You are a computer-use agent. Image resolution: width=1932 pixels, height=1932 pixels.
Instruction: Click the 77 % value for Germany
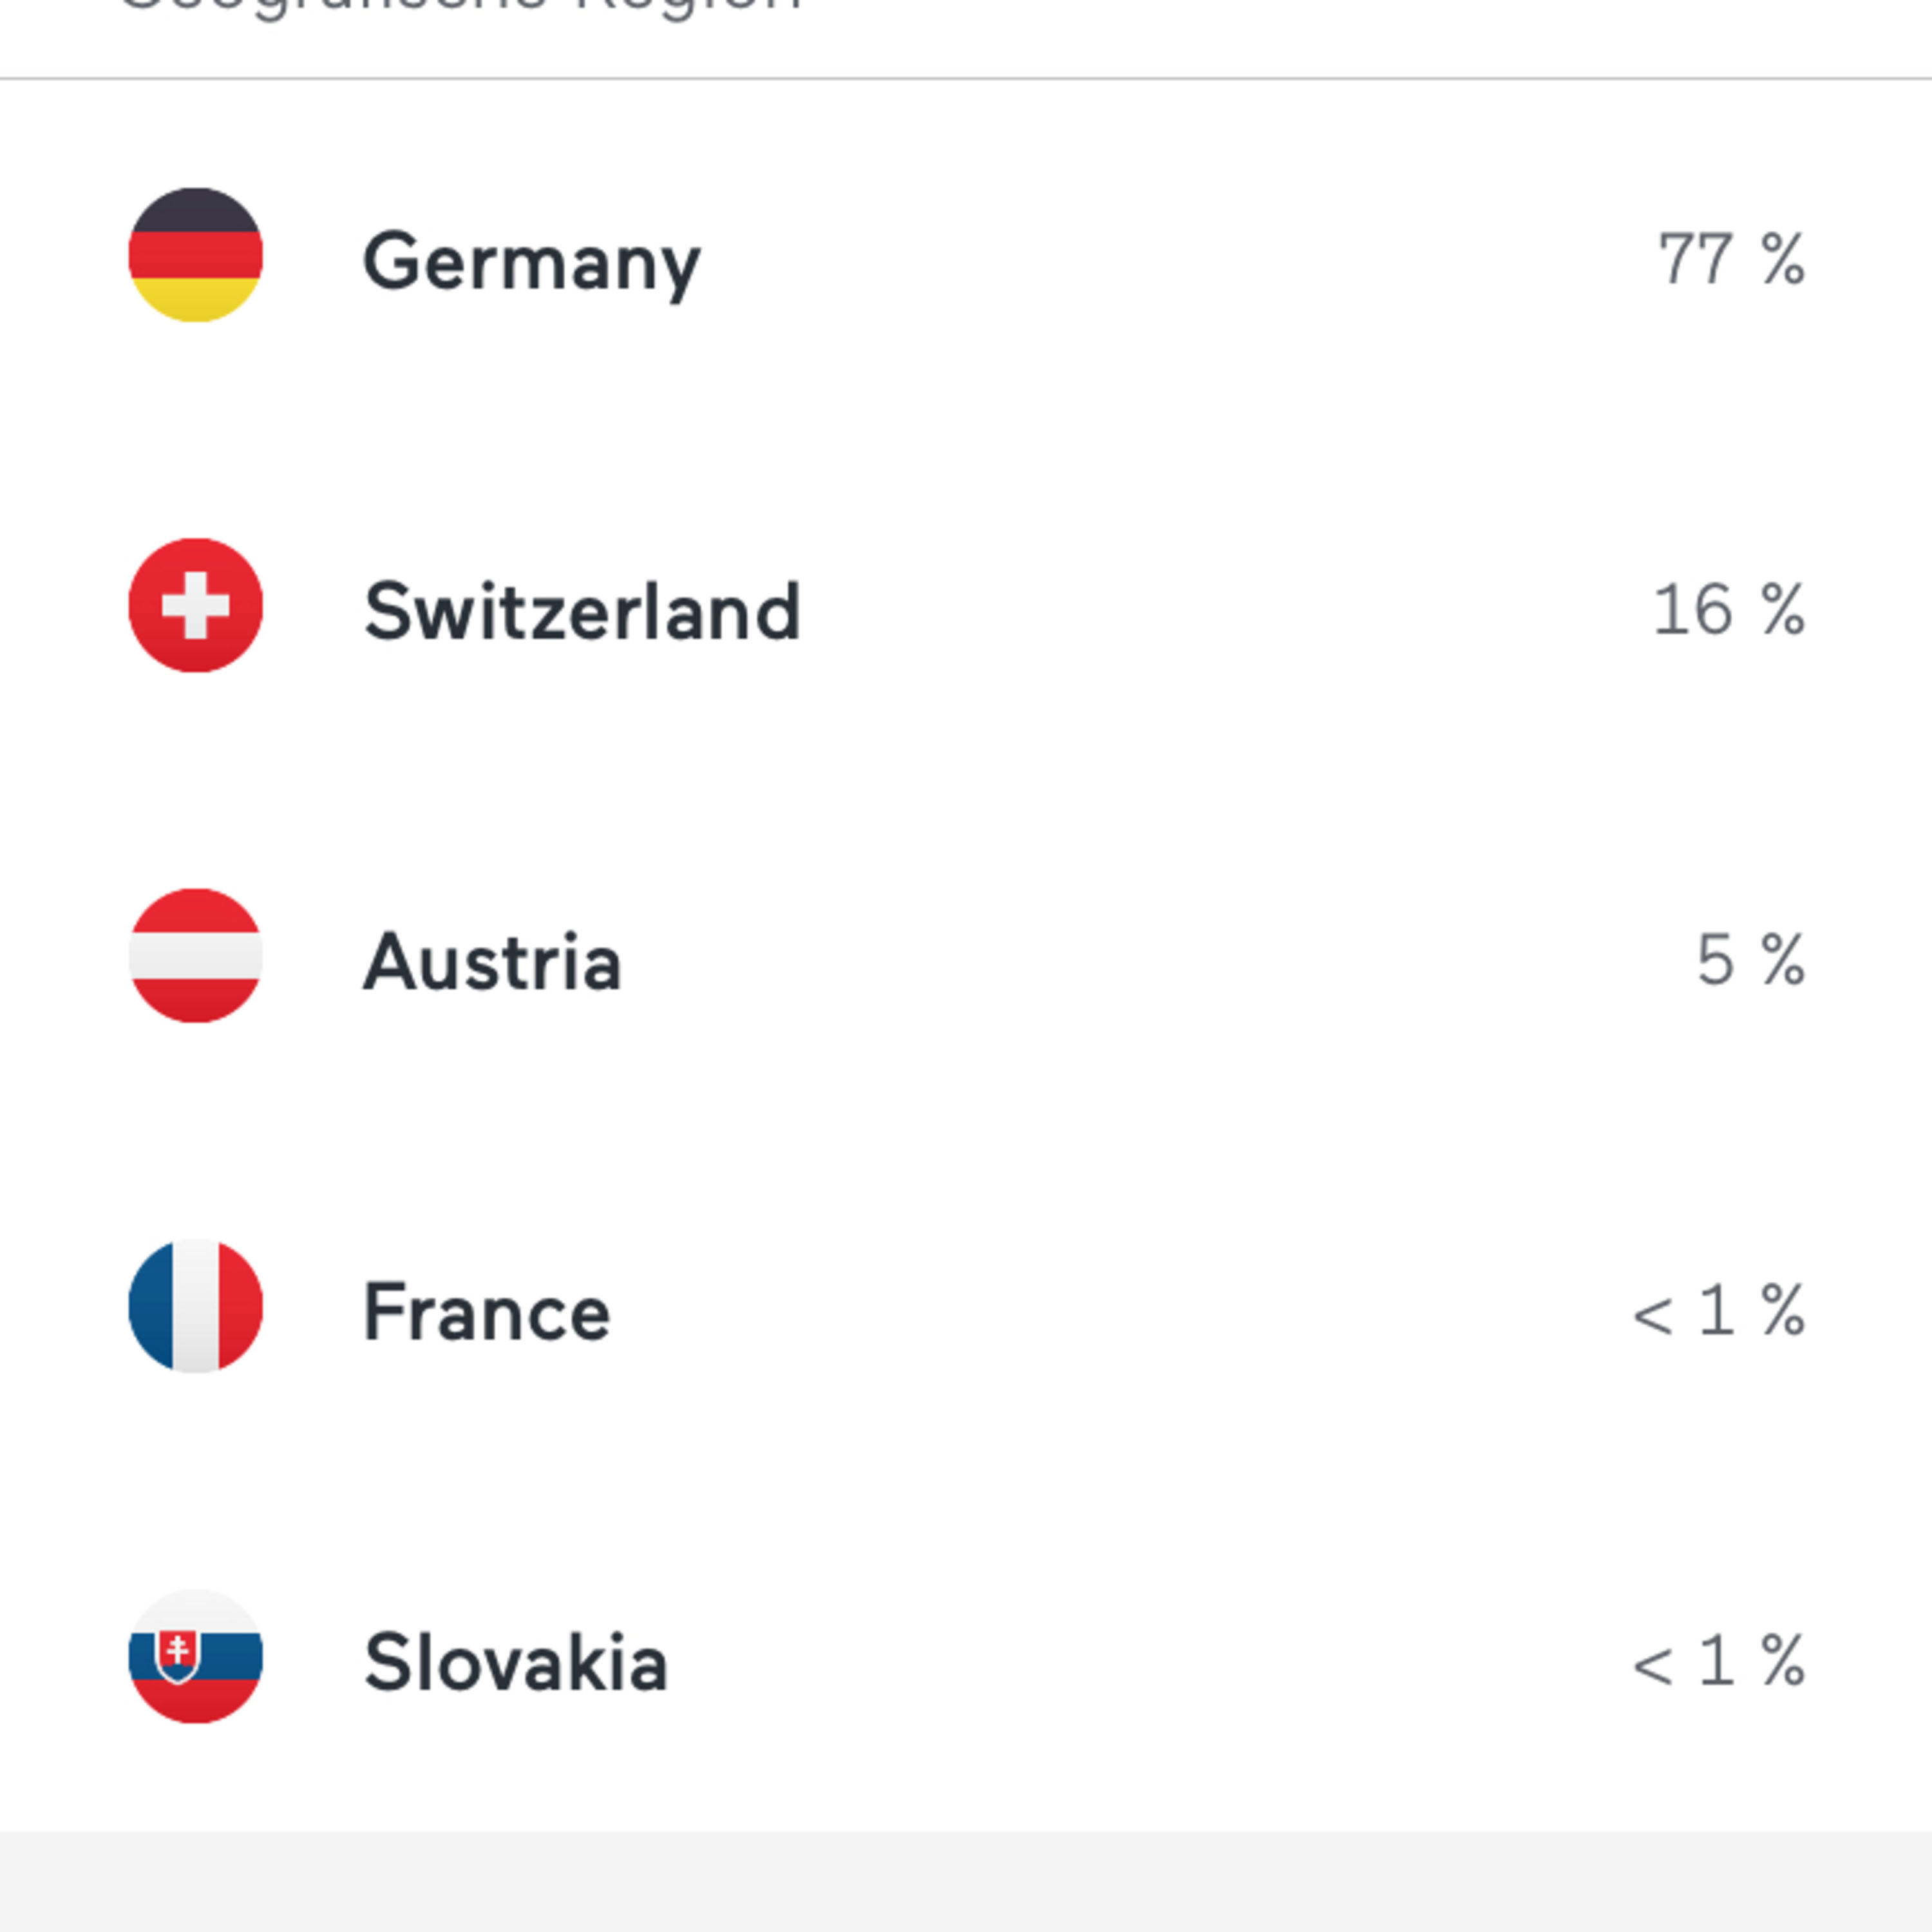pos(1732,259)
